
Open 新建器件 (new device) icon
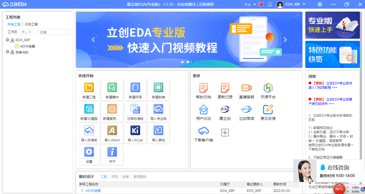pos(112,88)
